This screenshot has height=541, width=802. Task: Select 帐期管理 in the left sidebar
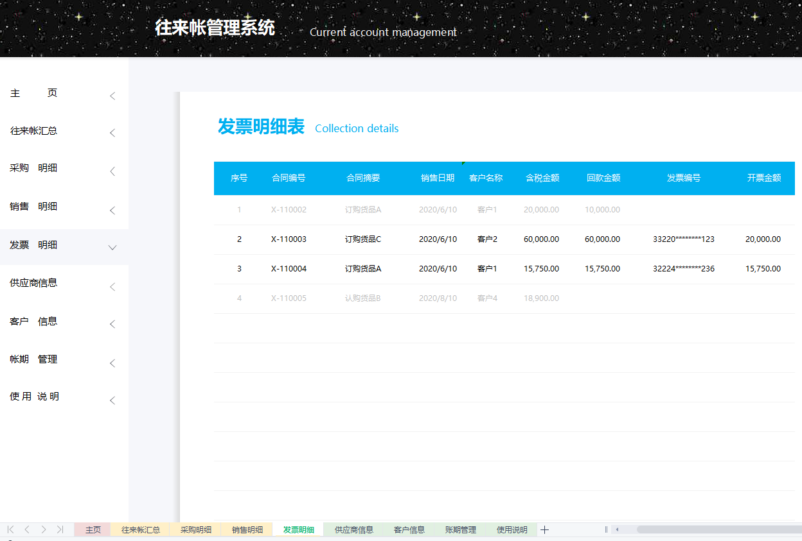pyautogui.click(x=33, y=359)
